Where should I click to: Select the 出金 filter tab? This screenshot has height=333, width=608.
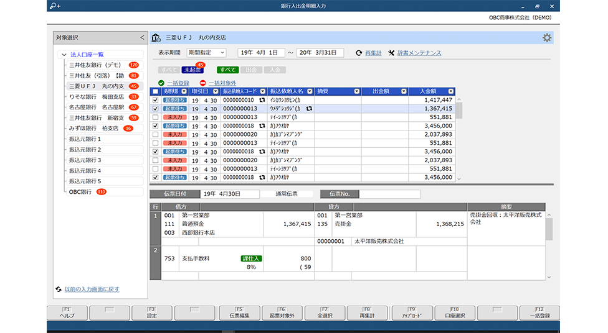coord(251,70)
